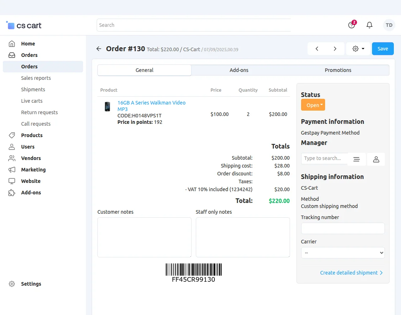Screen dimensions: 401x315
Task: Focus the top Search field
Action: point(194,25)
